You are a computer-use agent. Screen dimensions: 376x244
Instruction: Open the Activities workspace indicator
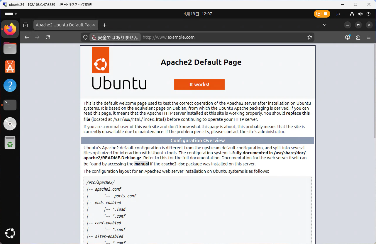coord(11,14)
